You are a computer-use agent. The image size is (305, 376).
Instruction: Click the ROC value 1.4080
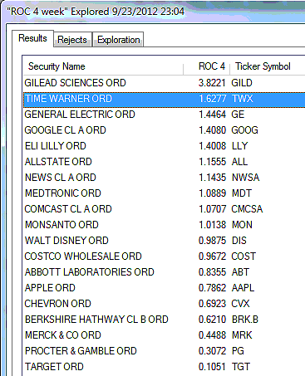[212, 130]
